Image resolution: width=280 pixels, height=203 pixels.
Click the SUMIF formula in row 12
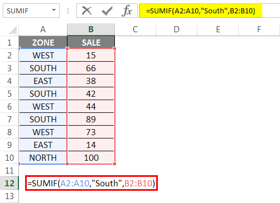pos(91,183)
